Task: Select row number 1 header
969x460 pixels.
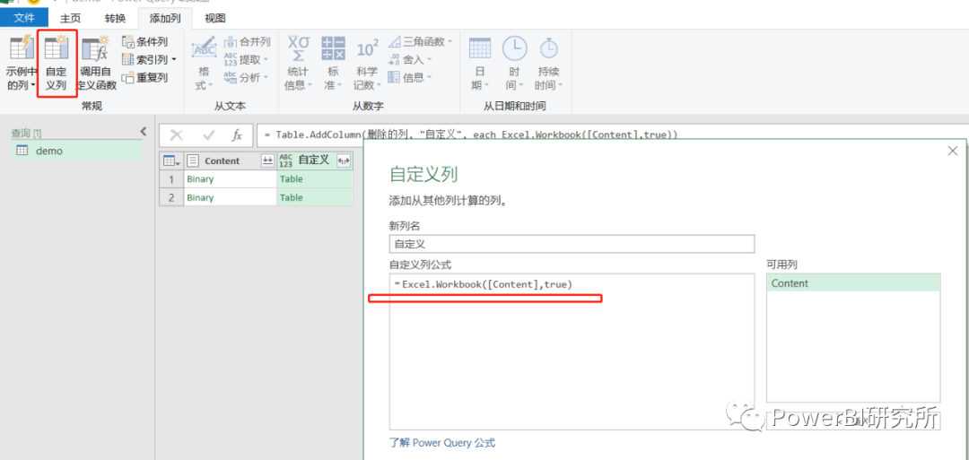Action: [x=171, y=179]
